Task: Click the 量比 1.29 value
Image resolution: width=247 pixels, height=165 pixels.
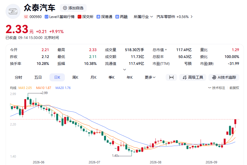Action: [236, 50]
